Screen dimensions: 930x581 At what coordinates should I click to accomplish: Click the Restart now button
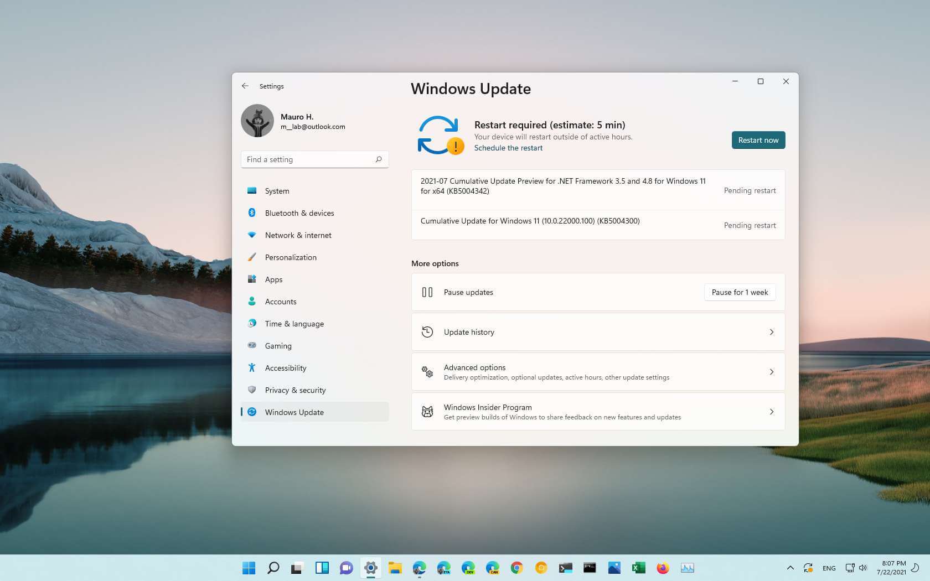click(x=758, y=140)
